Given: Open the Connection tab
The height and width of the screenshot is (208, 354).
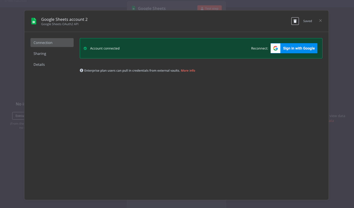Looking at the screenshot, I should [52, 43].
